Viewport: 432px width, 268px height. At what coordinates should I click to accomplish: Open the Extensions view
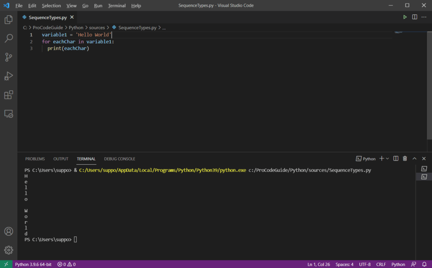(8, 94)
